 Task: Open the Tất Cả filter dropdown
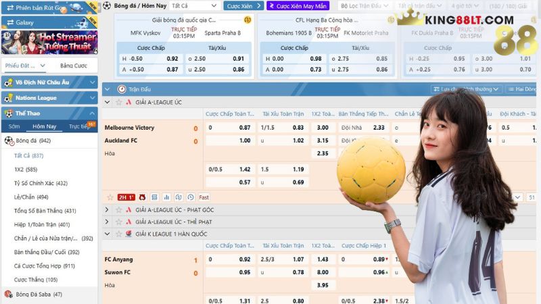(x=194, y=6)
